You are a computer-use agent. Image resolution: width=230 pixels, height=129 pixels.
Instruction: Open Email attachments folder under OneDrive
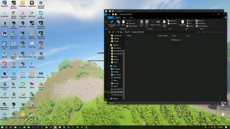tap(117, 51)
